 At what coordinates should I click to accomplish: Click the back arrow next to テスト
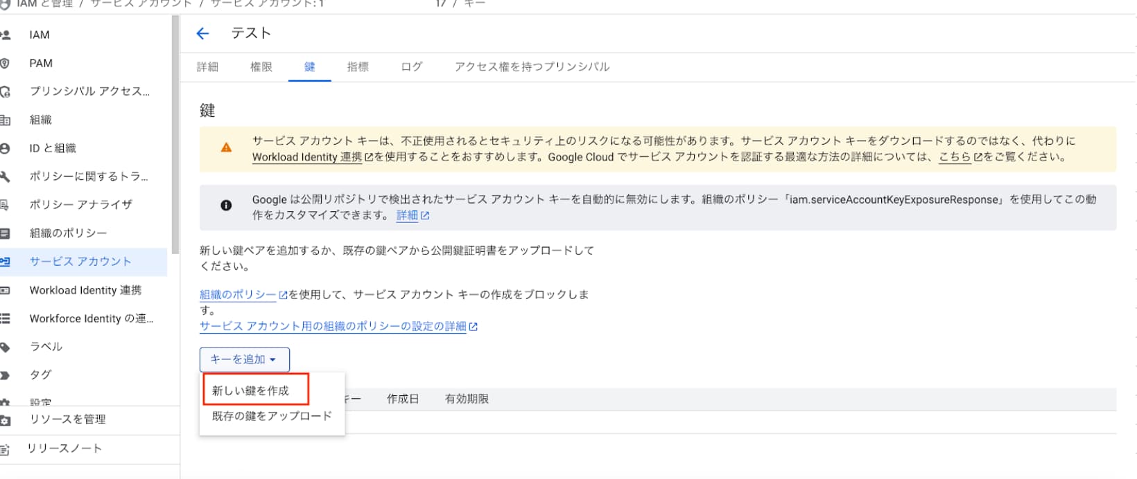click(202, 33)
